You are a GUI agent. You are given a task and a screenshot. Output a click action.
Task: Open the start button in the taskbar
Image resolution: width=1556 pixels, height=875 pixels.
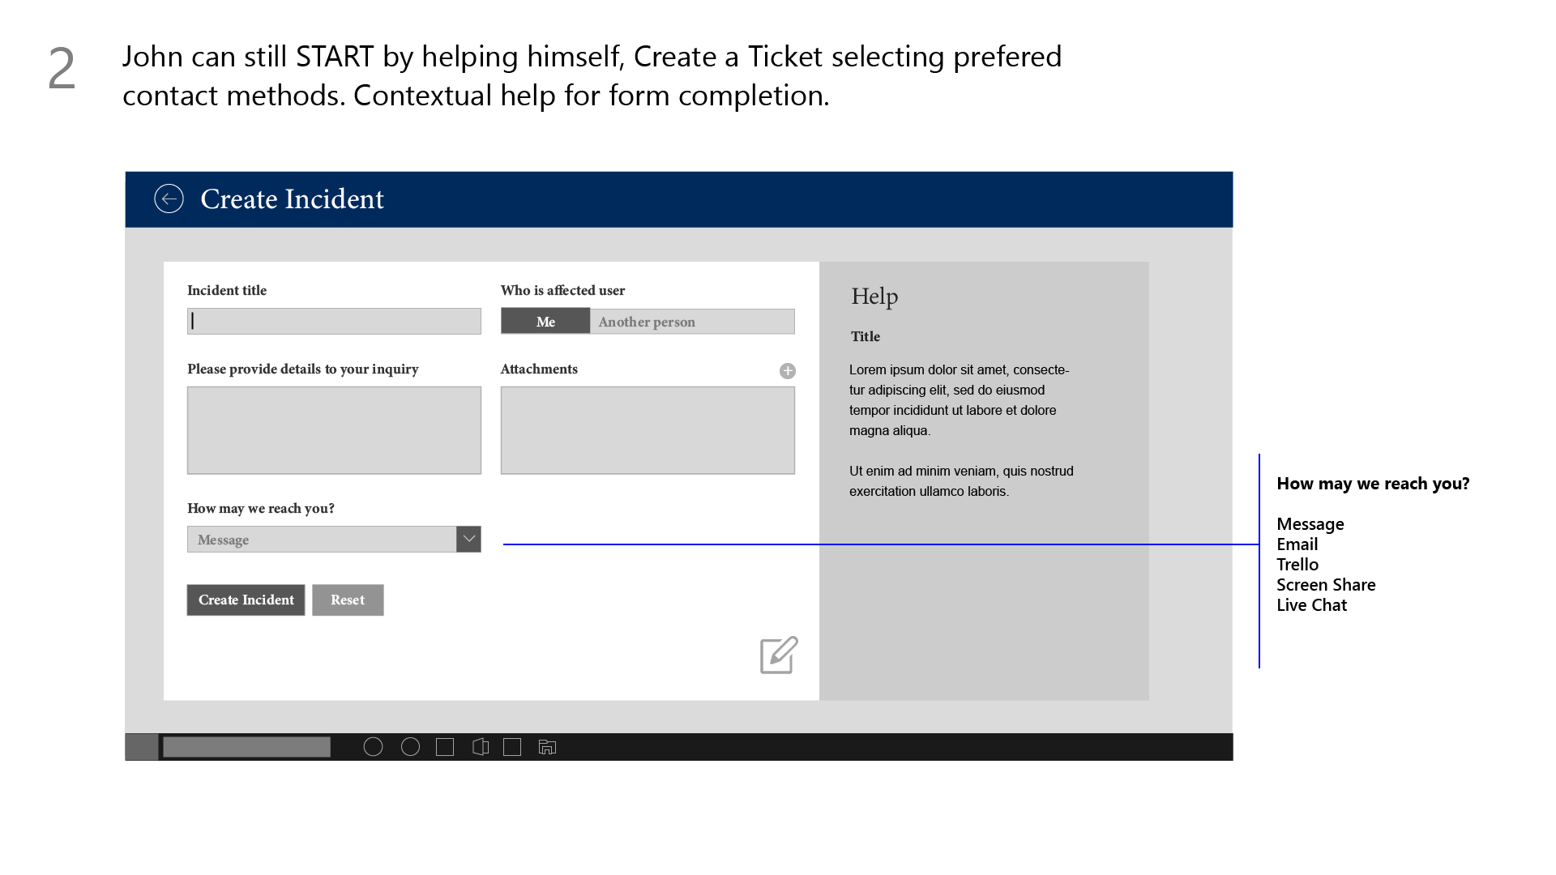[x=141, y=747]
